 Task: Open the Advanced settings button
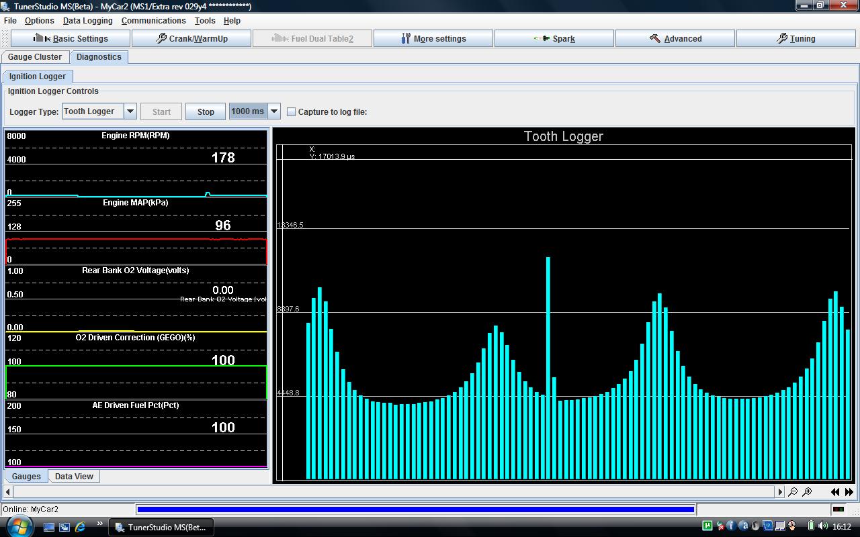(x=675, y=38)
